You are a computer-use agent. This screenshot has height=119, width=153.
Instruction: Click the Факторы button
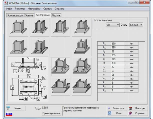(137, 108)
